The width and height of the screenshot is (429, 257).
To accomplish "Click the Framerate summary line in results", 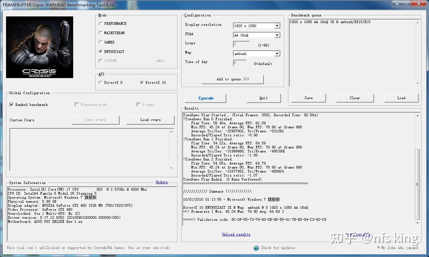I will [x=233, y=212].
